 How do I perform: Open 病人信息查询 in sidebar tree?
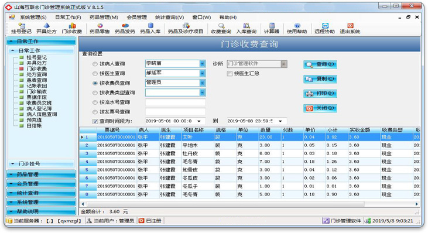coord(42,114)
